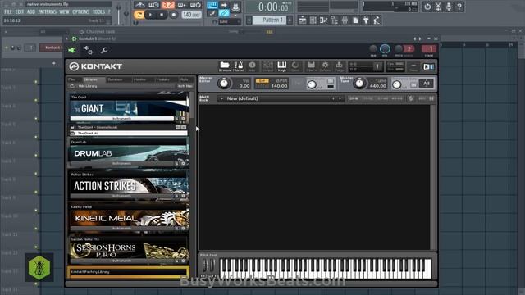Toggle the wait for input to record button
This screenshot has width=525, height=295.
coord(153,5)
